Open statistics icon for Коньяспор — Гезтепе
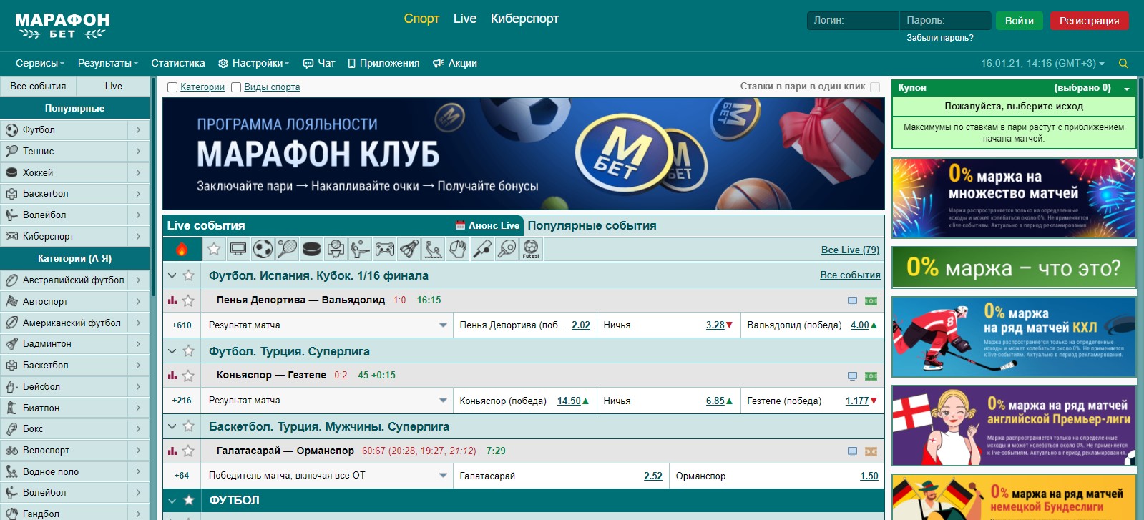The height and width of the screenshot is (520, 1144). coord(172,376)
